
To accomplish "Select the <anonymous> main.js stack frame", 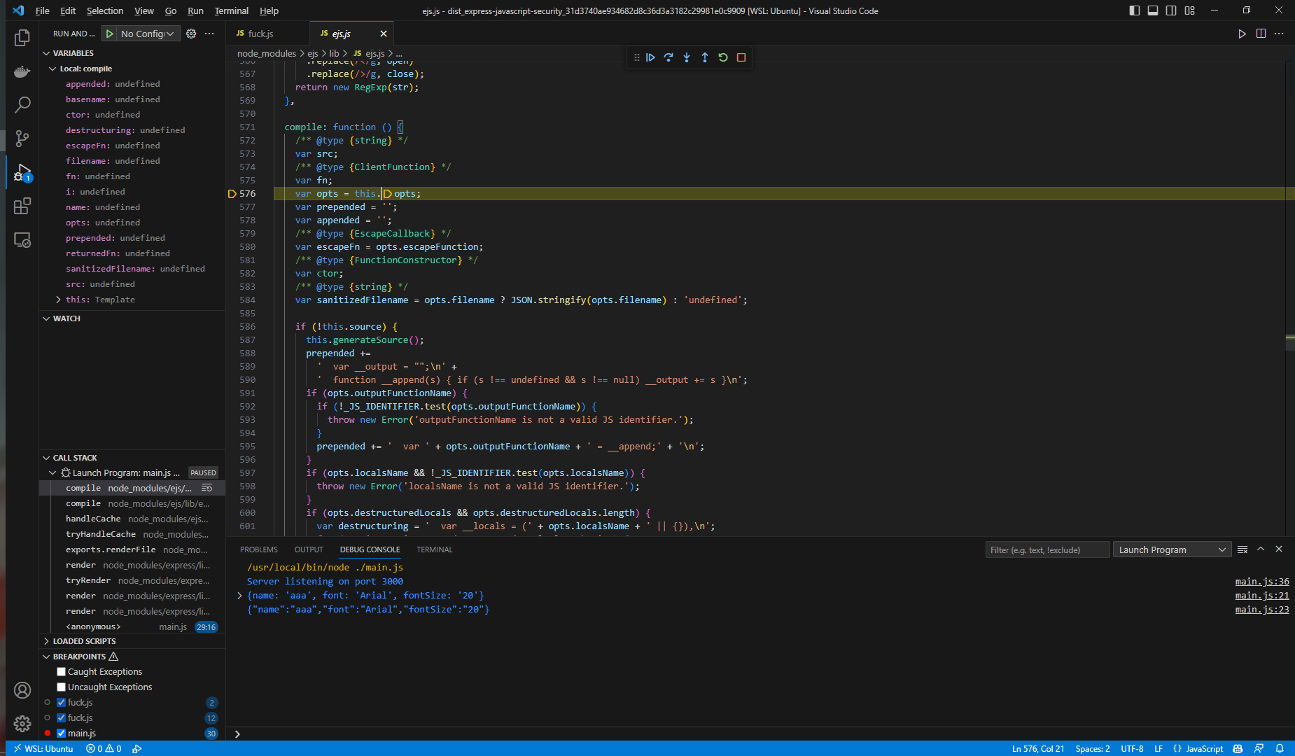I will [x=132, y=626].
